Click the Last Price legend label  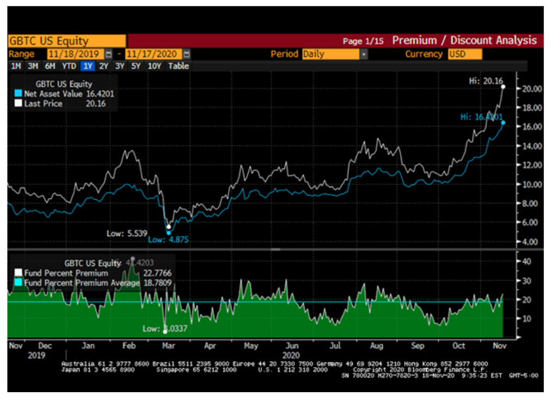43,103
